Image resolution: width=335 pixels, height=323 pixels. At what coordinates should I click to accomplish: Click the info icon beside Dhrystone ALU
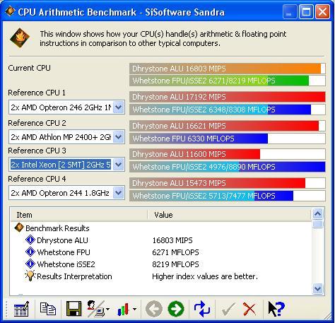click(x=30, y=240)
